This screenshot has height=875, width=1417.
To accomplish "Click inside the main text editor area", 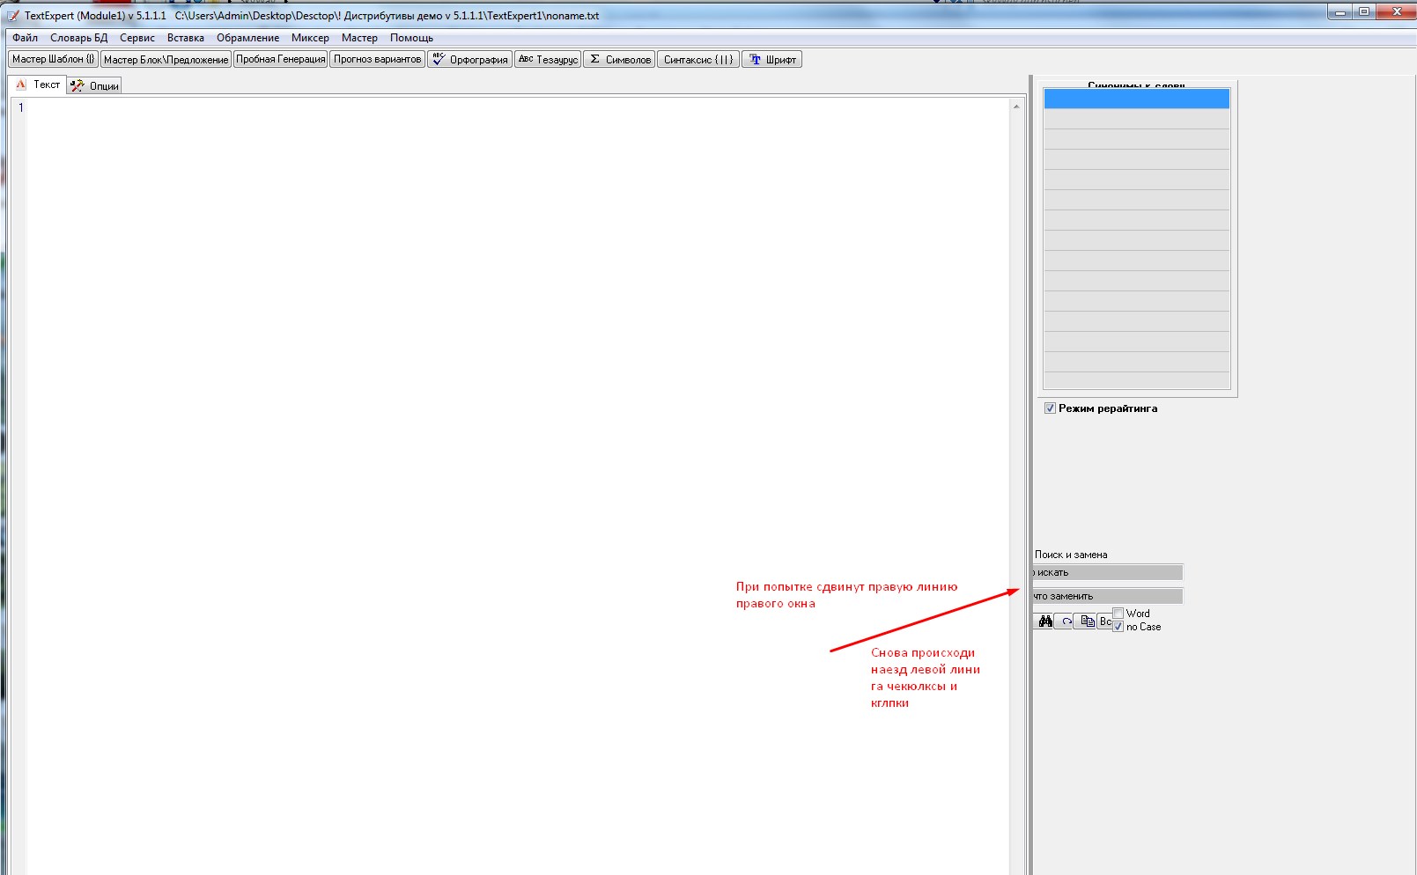I will click(518, 486).
